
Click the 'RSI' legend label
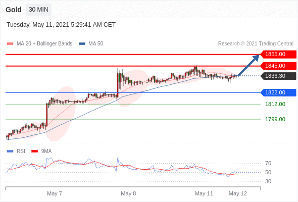coord(21,151)
